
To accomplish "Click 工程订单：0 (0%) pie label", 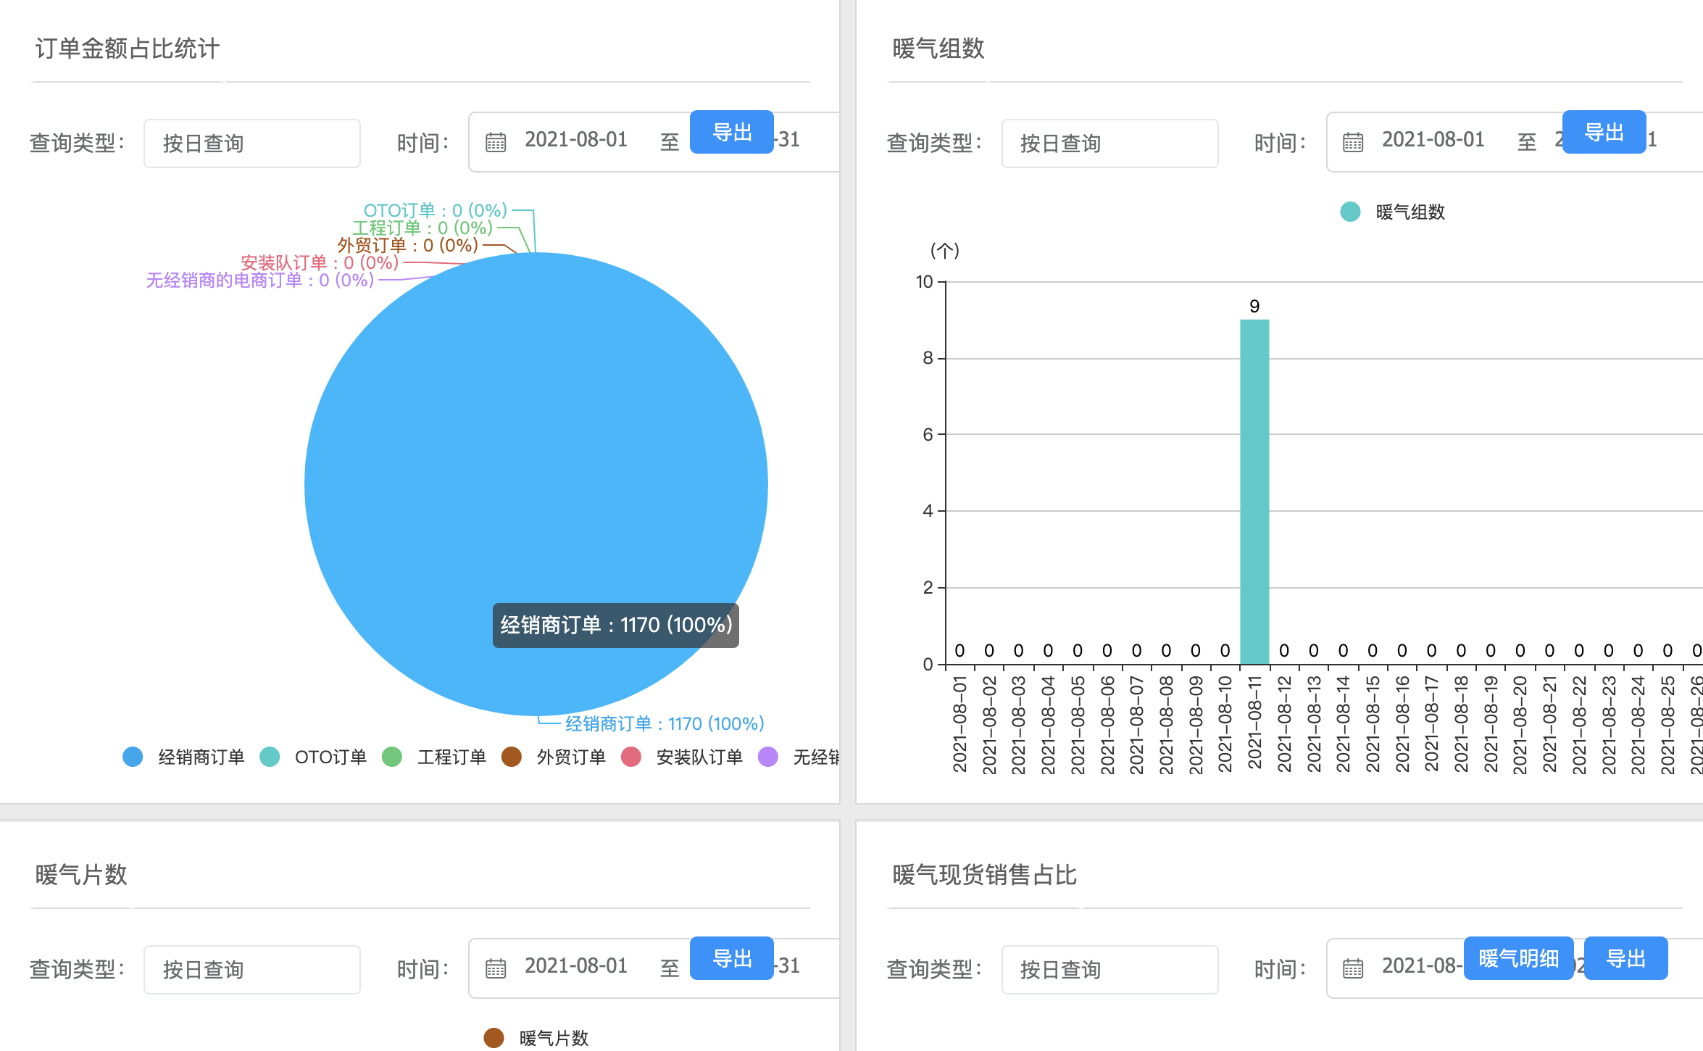I will click(422, 228).
